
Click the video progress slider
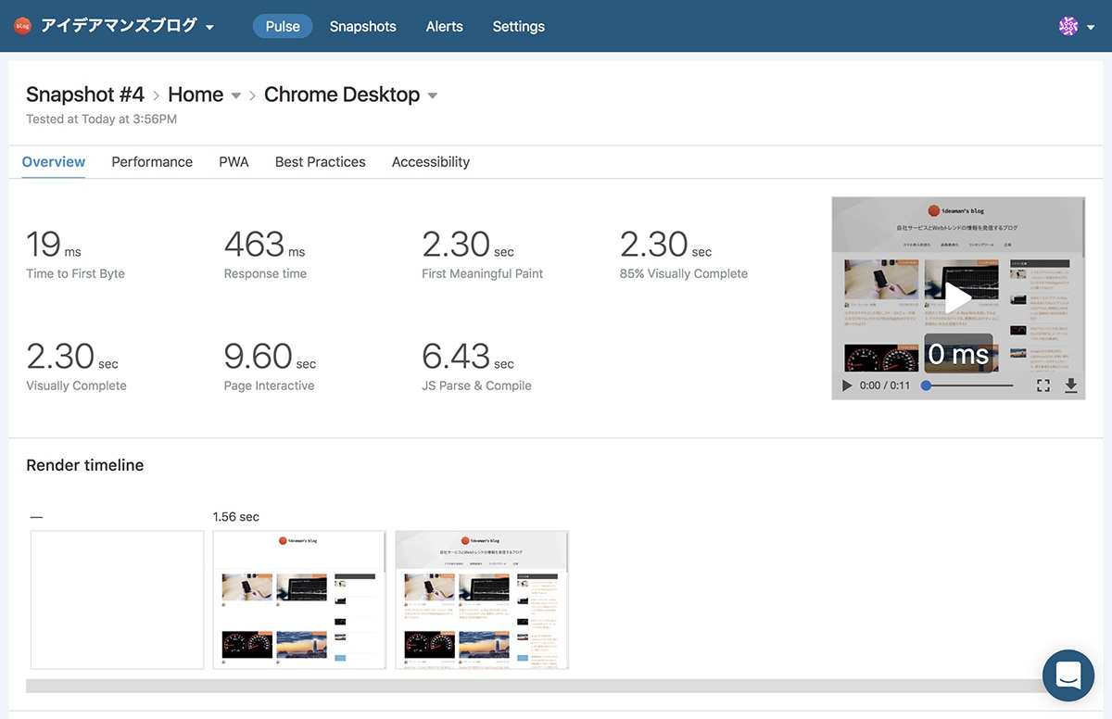pos(968,385)
